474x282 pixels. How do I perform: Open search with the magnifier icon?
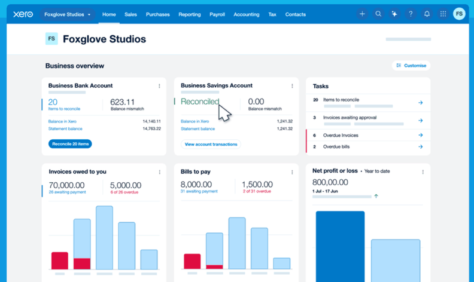click(x=378, y=14)
